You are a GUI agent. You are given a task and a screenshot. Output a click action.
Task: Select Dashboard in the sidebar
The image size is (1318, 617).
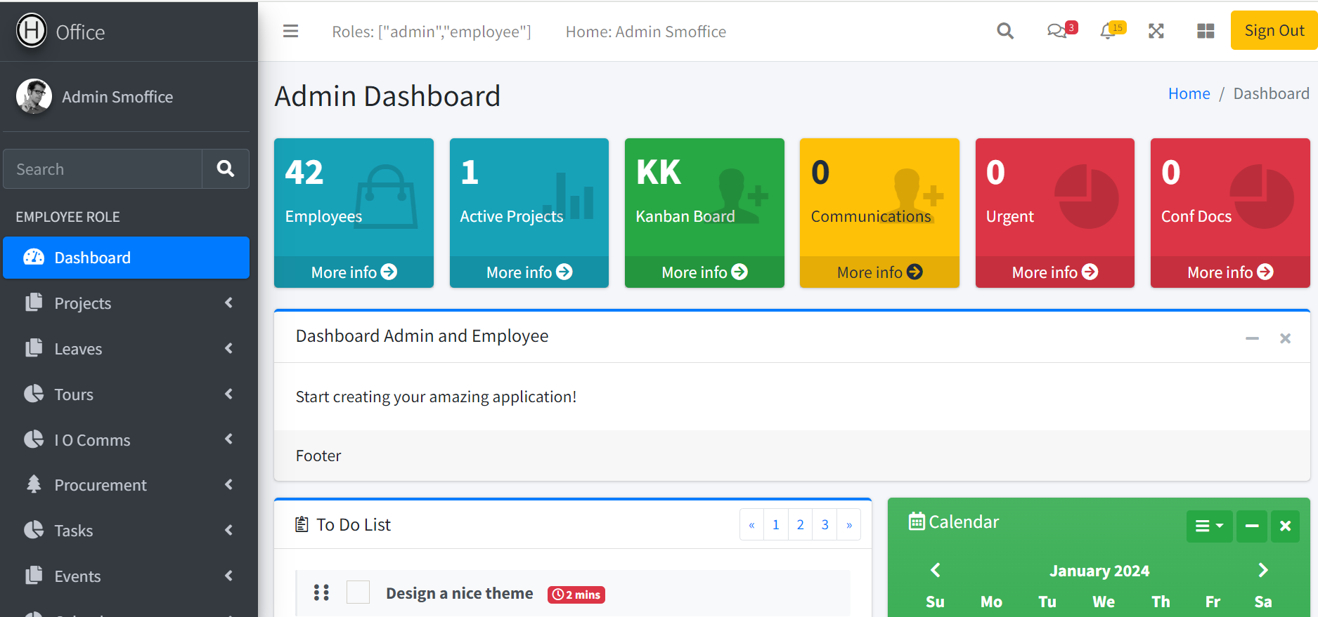[127, 258]
